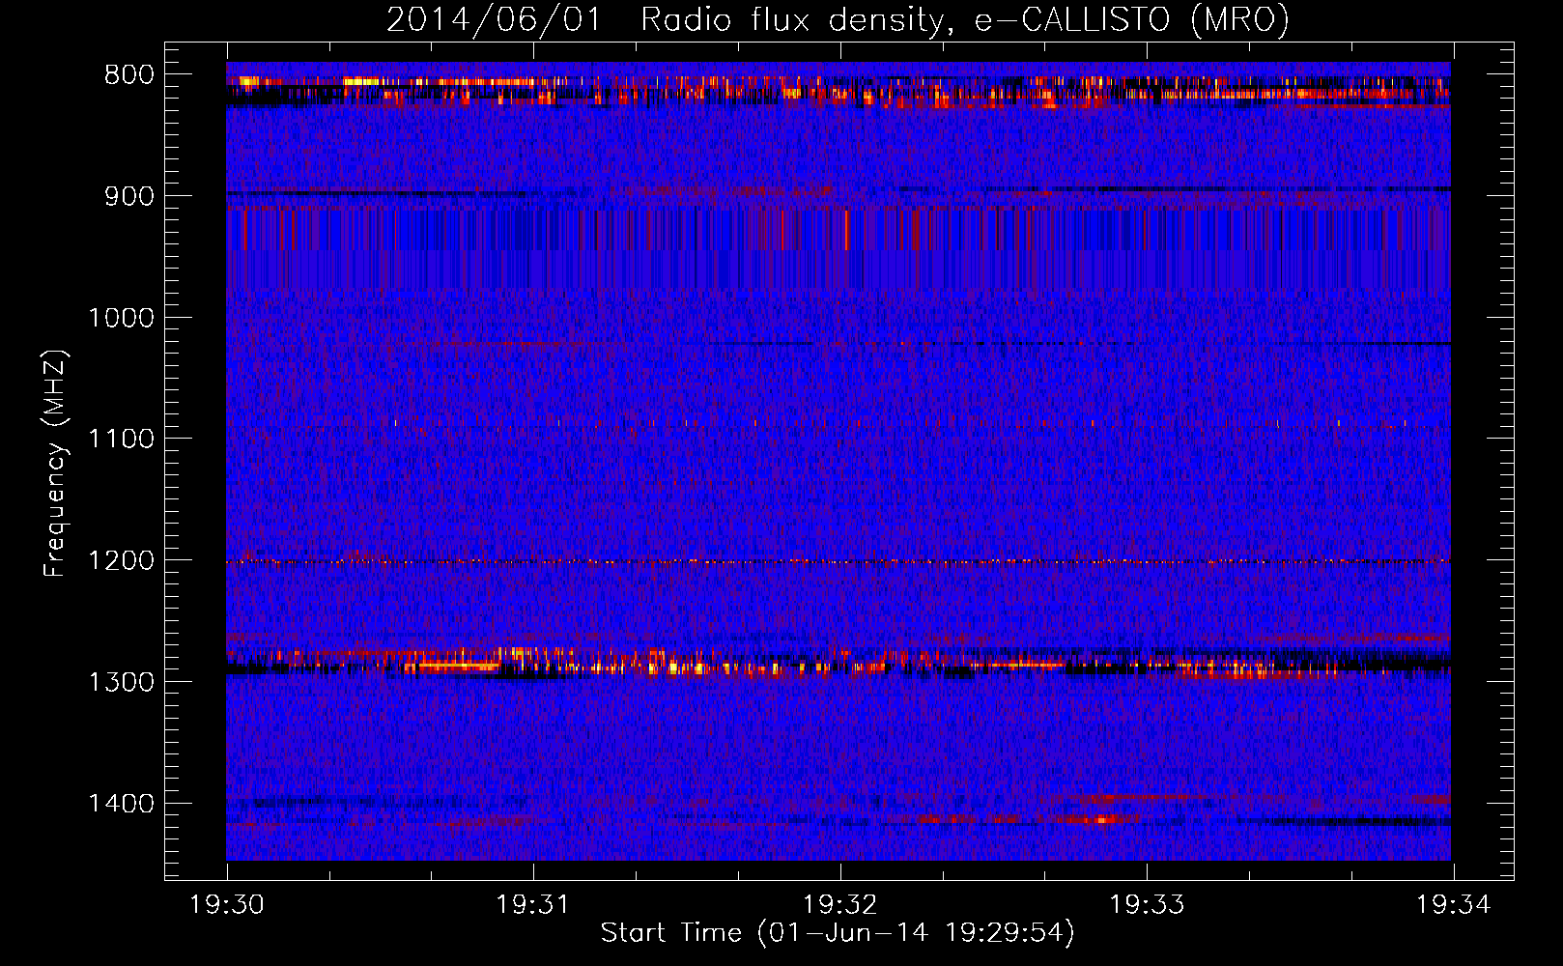
Task: Click the 19:32 time tick label
Action: tap(840, 905)
